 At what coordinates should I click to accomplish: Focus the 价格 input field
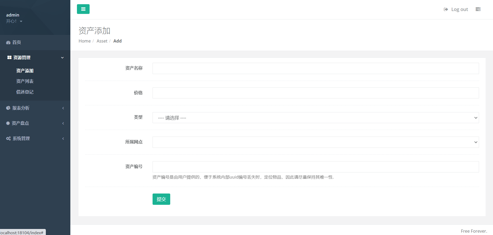[316, 93]
